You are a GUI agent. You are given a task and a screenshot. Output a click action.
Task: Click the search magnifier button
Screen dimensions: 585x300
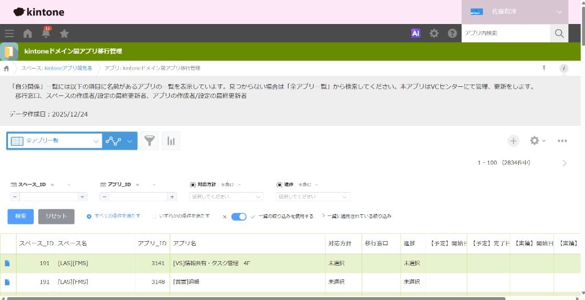click(559, 33)
